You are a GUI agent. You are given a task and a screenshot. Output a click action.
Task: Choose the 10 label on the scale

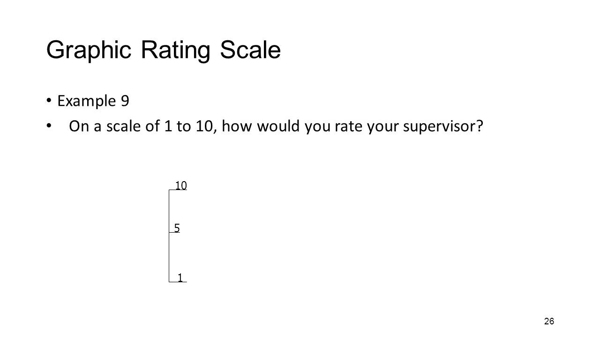tap(181, 186)
